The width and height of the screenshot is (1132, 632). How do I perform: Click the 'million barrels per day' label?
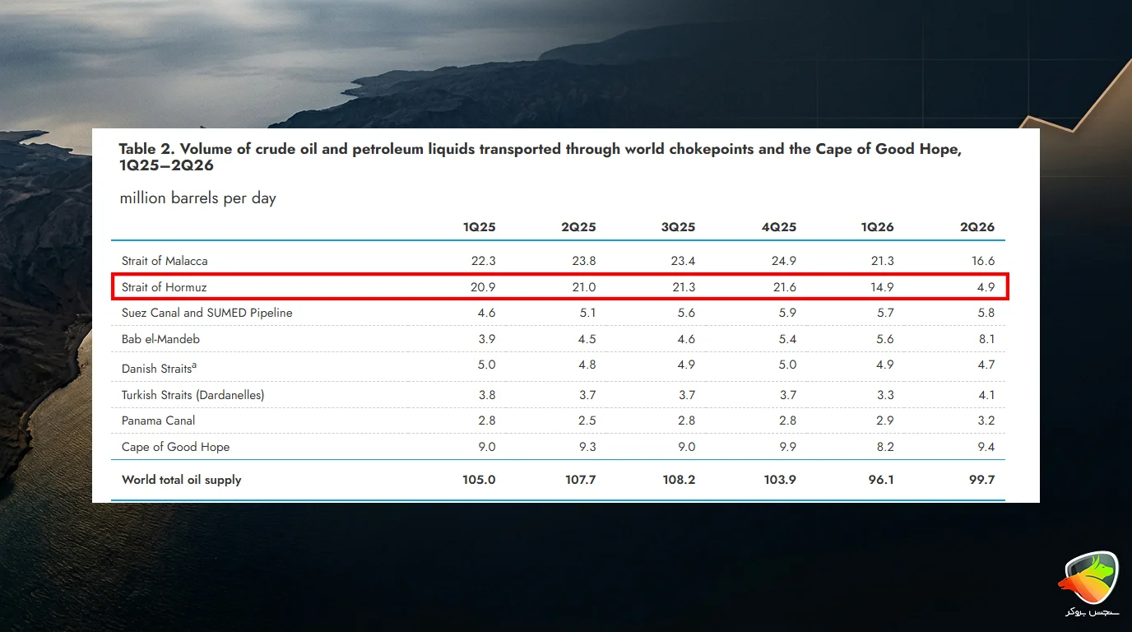point(198,198)
